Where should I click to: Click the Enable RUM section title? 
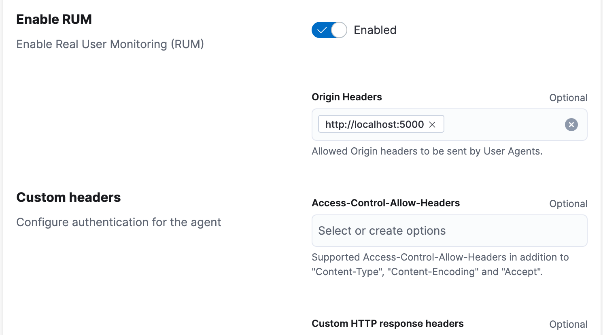tap(54, 19)
